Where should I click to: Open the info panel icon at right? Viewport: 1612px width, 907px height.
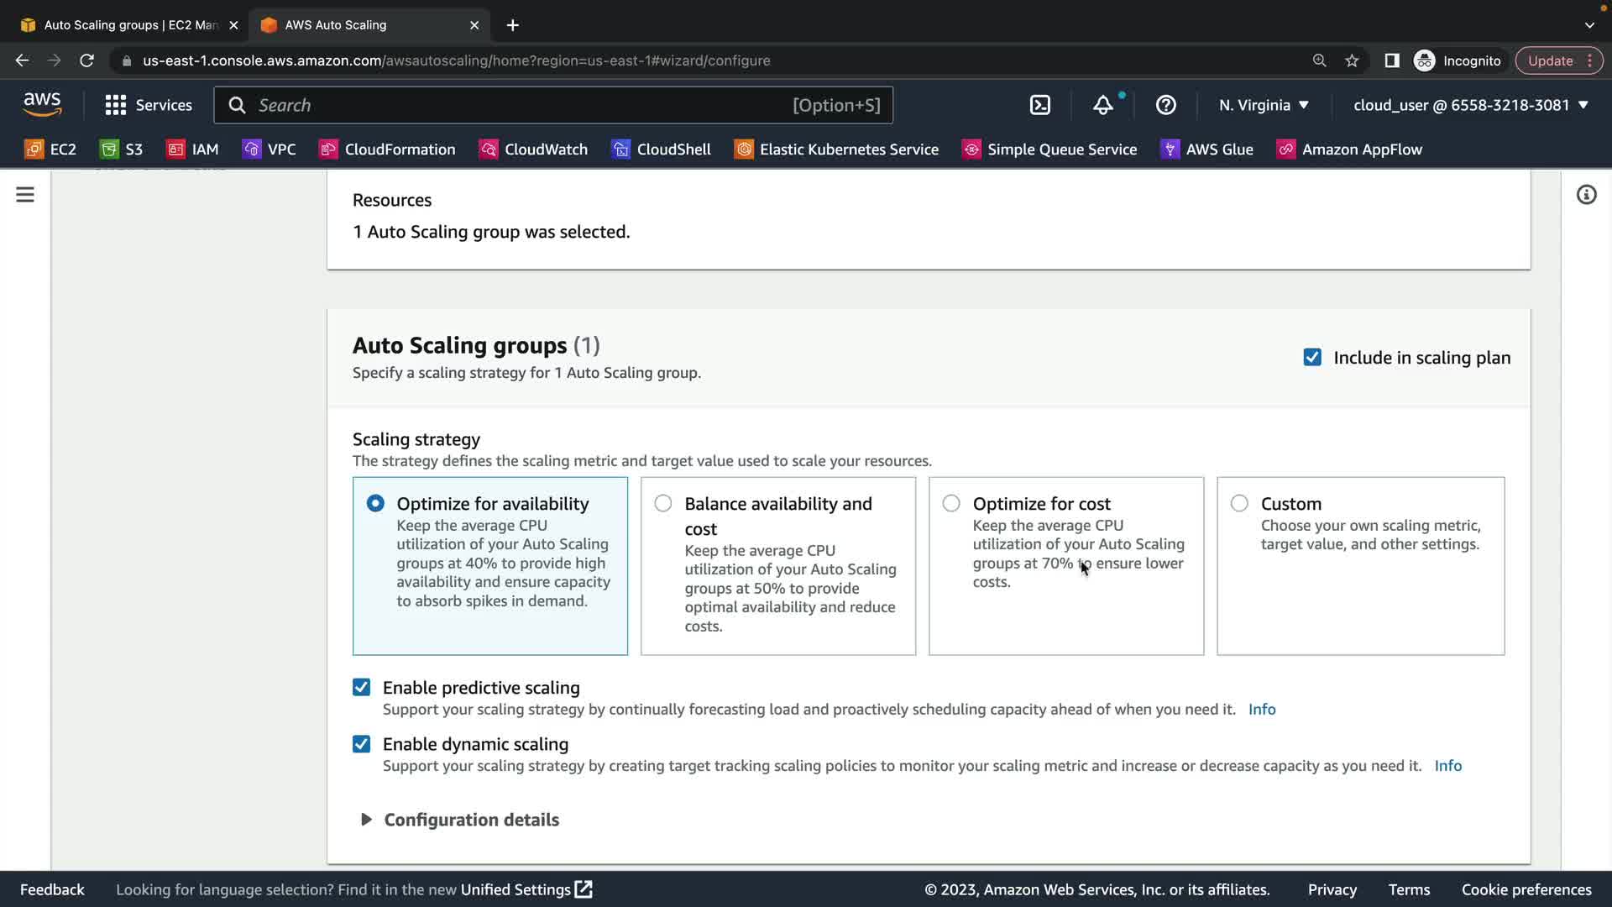(1586, 195)
